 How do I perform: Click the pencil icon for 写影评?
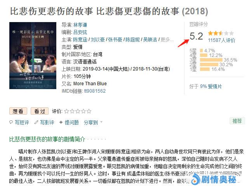point(37,122)
